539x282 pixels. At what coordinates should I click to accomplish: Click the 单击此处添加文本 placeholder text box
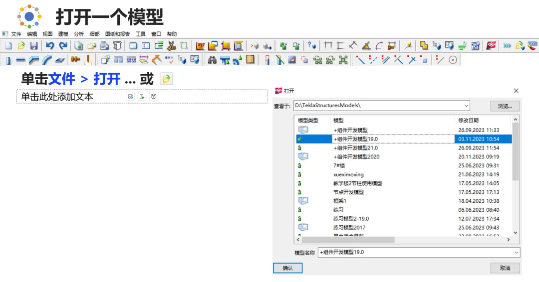[x=142, y=97]
